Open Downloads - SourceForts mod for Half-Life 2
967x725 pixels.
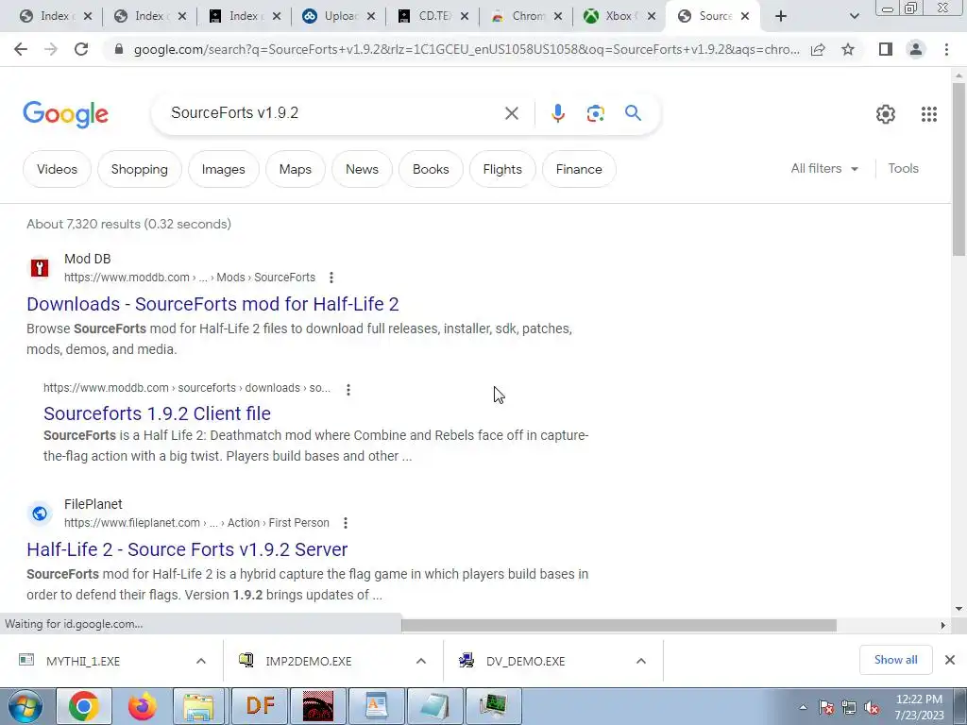pyautogui.click(x=212, y=304)
